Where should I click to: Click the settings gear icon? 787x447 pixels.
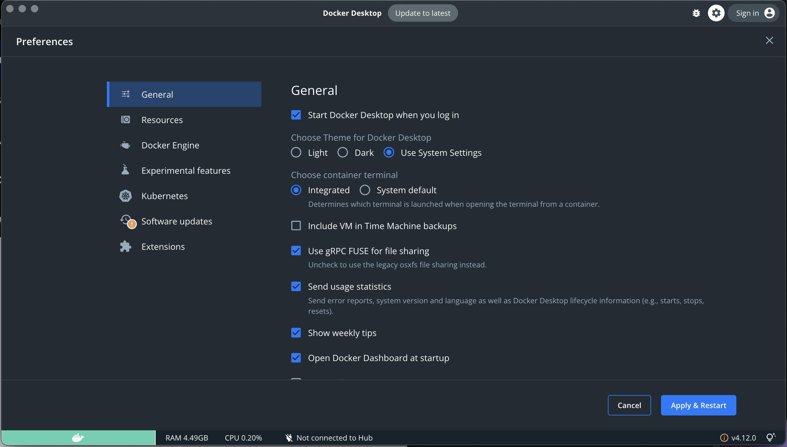(x=716, y=13)
